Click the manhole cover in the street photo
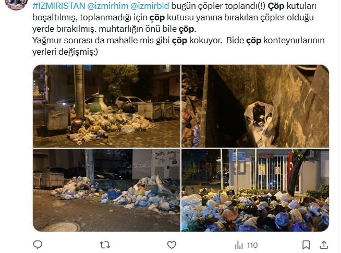341x253 pixels. pos(60,227)
